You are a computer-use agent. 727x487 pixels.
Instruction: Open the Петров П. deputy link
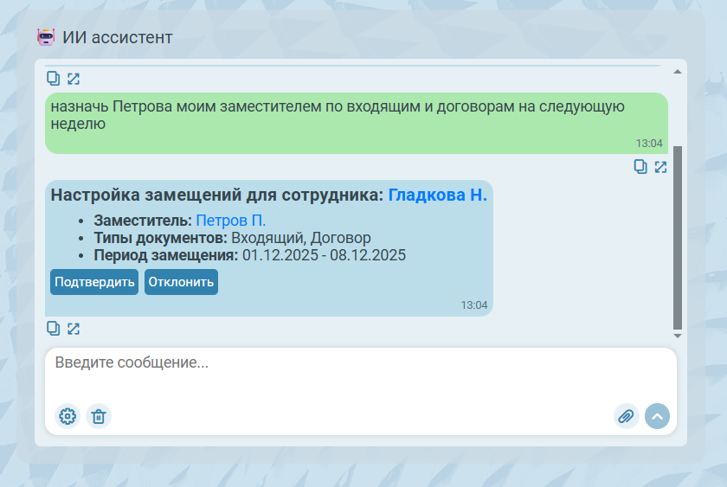231,221
